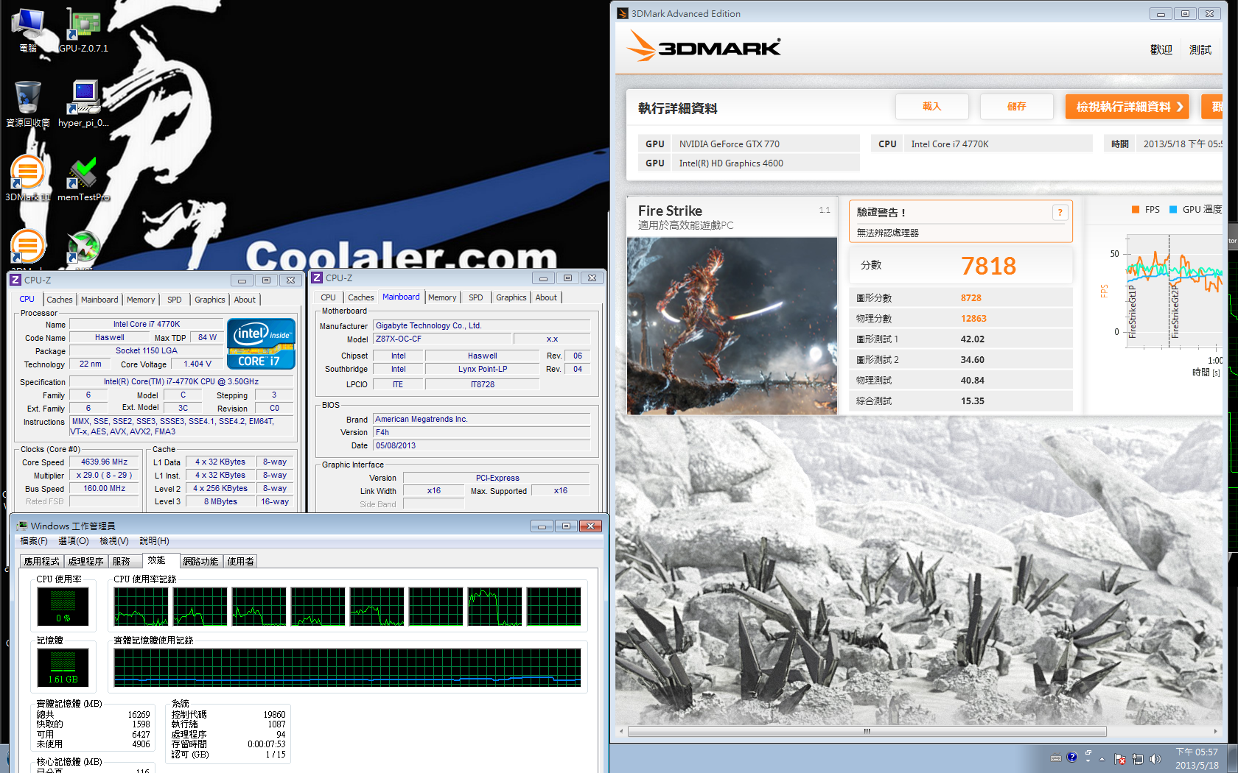This screenshot has width=1238, height=773.
Task: Click the 儲存 button in 3DMark
Action: click(x=1017, y=107)
